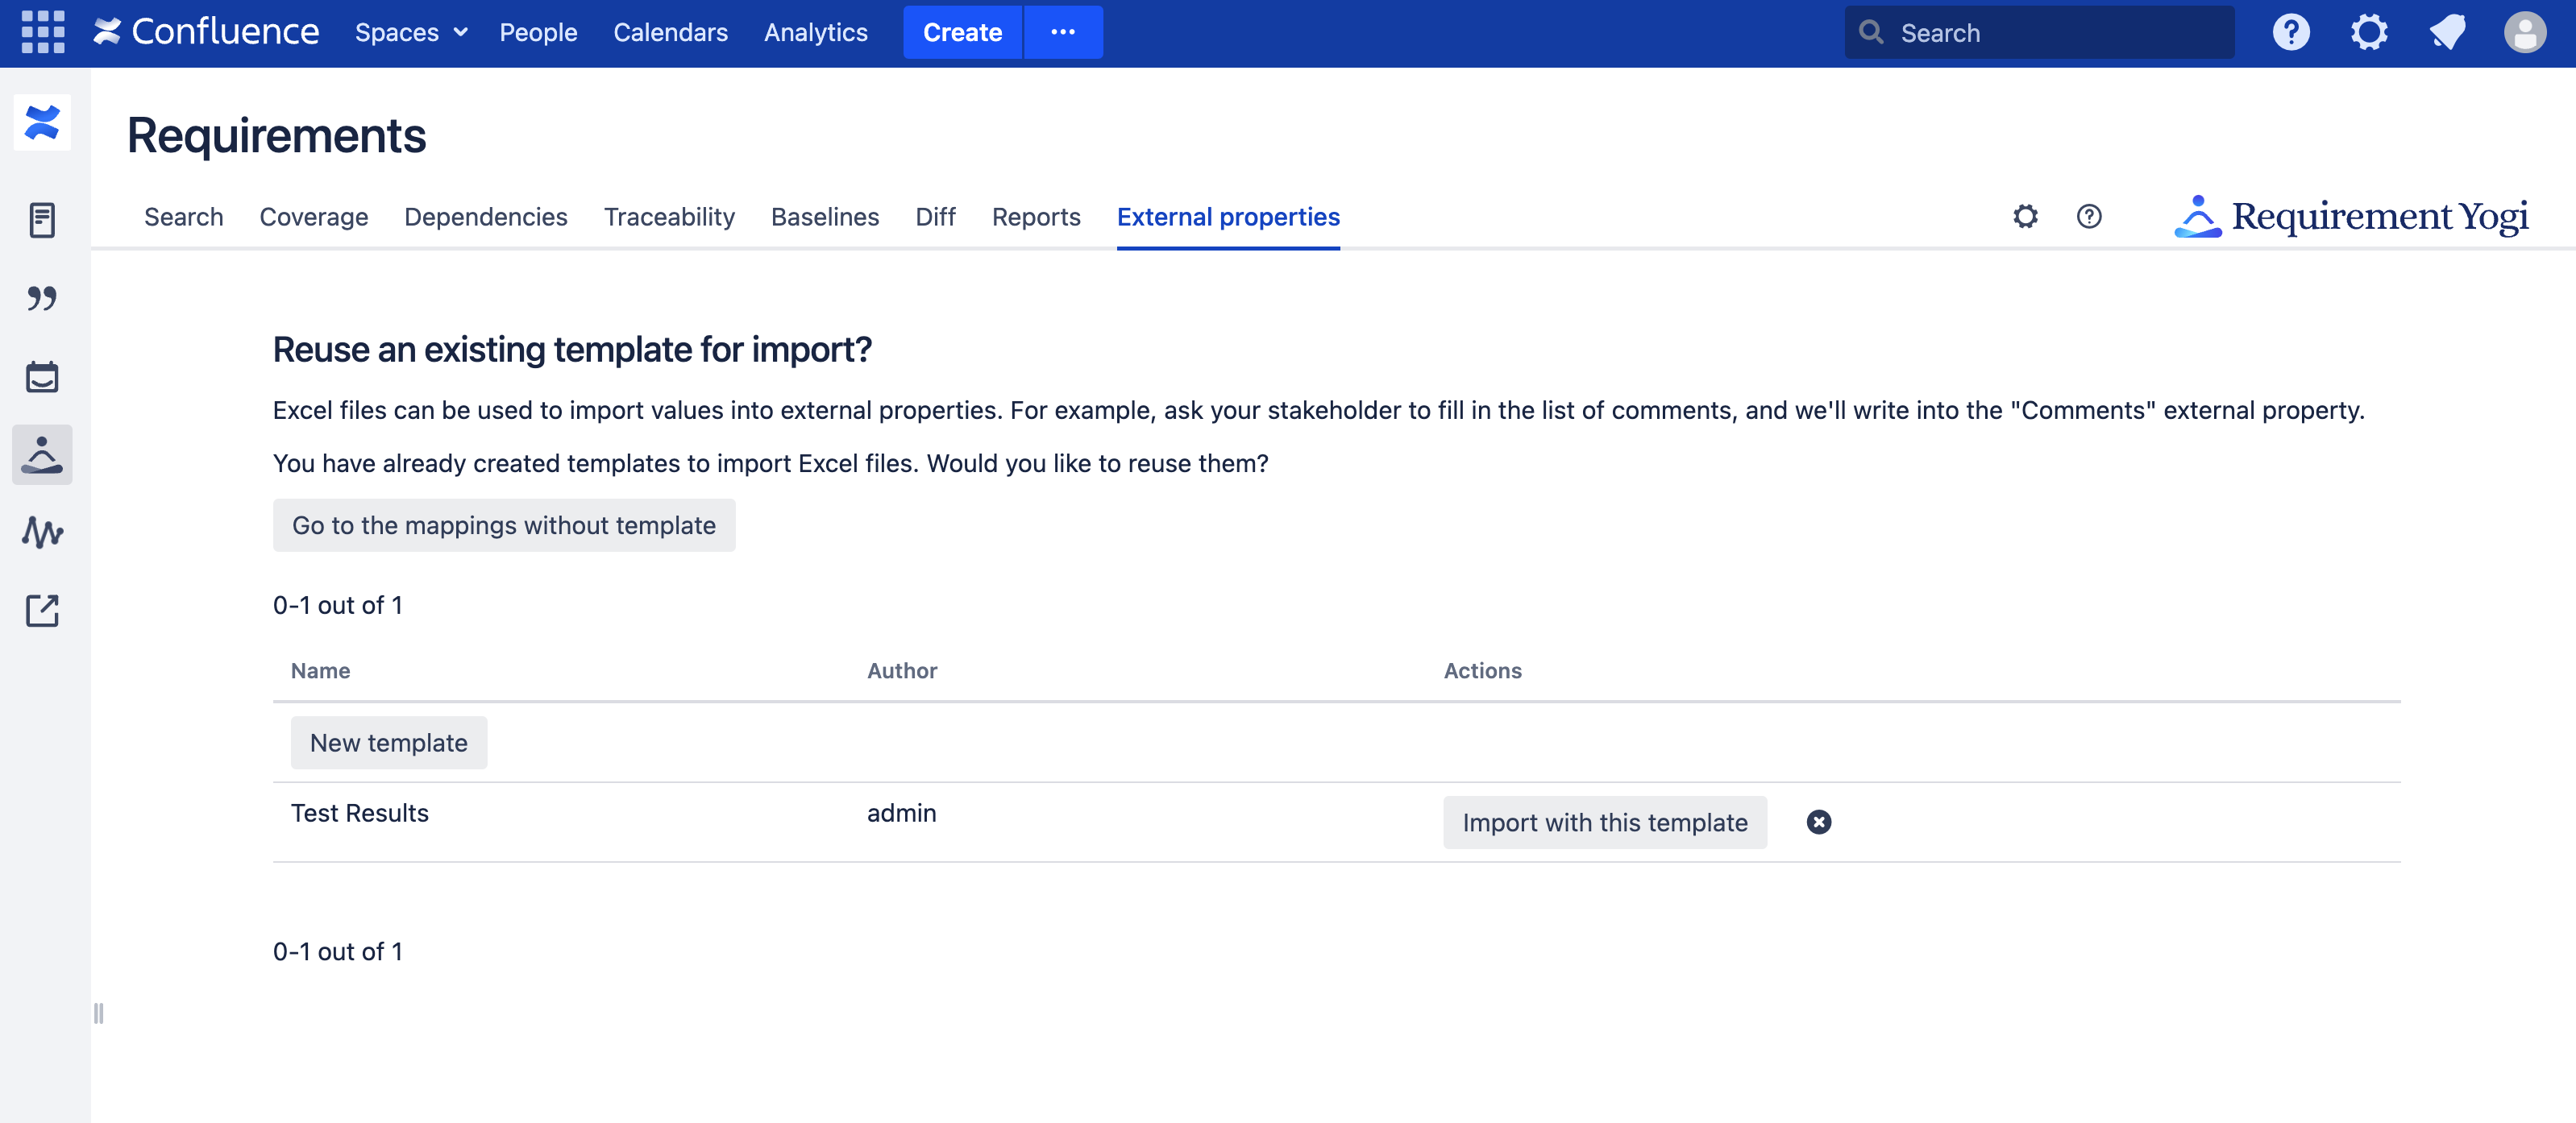Click Go to the mappings without template
Screen dimensions: 2576x1123
tap(504, 525)
